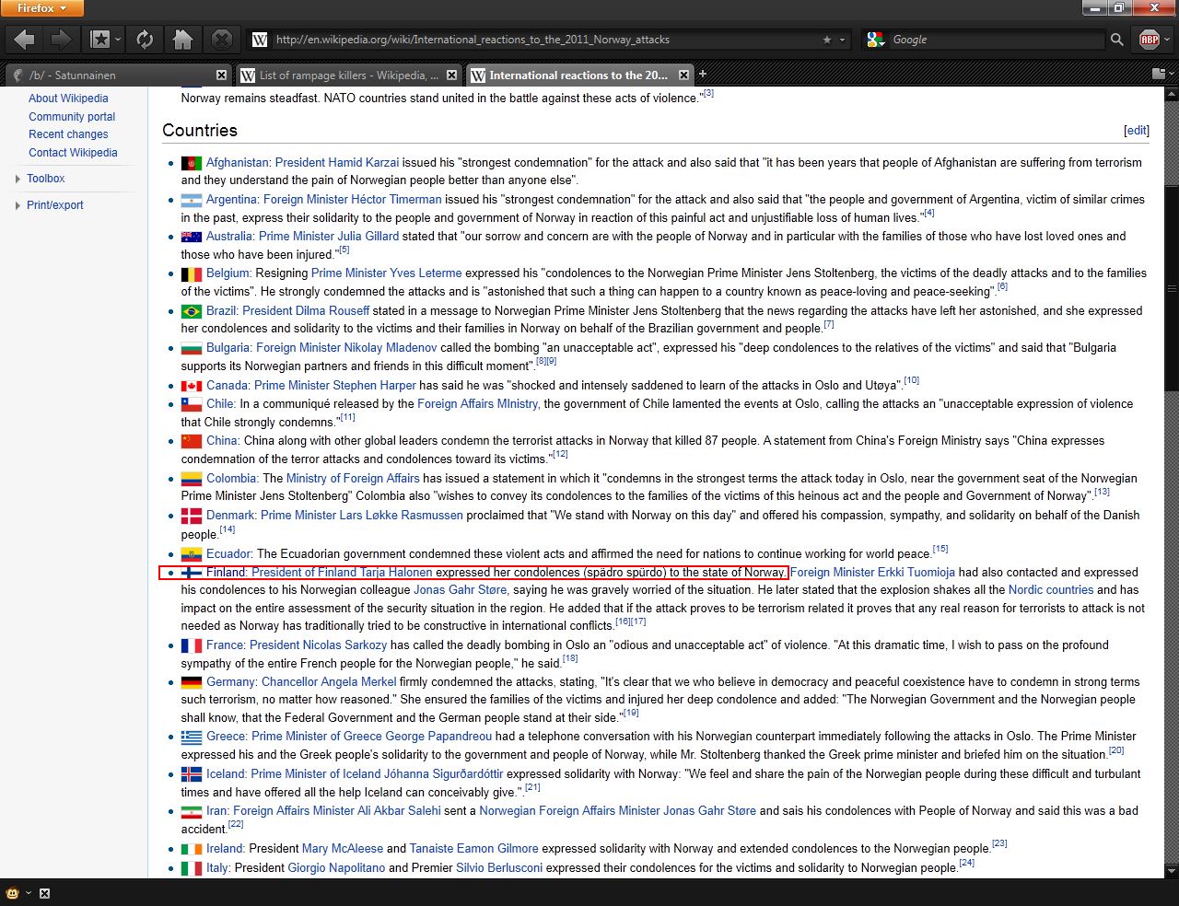Click the vertical scrollbar down arrow
The image size is (1179, 906).
pos(1171,870)
